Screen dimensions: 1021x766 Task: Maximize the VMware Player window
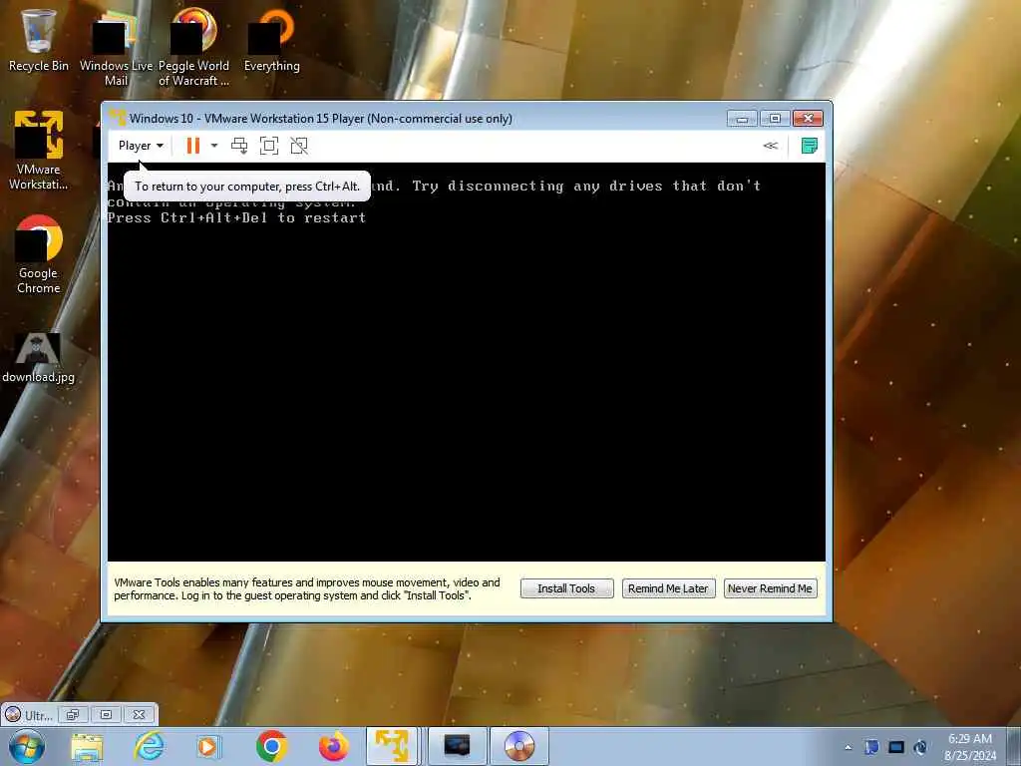775,118
